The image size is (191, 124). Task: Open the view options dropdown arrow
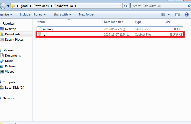(169, 14)
